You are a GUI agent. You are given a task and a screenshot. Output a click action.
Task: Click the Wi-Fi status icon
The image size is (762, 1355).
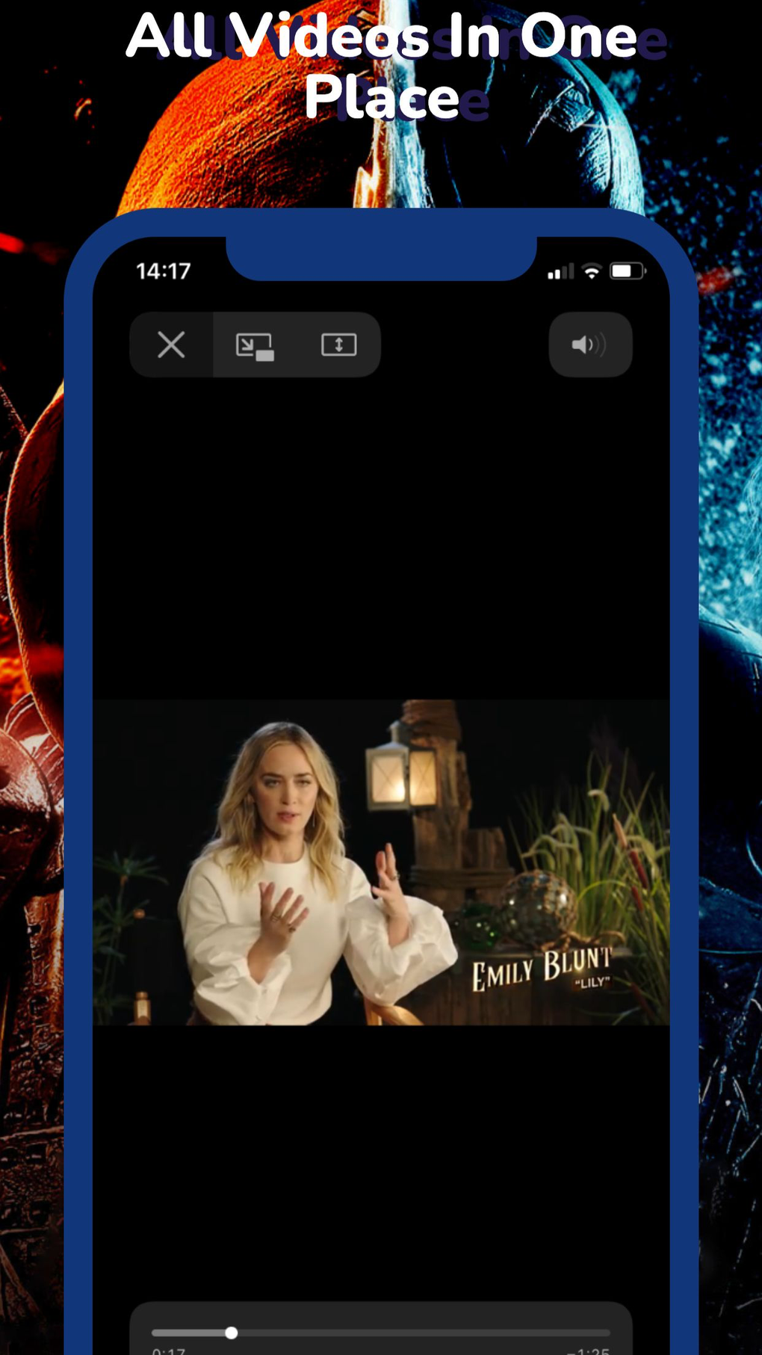(x=592, y=271)
